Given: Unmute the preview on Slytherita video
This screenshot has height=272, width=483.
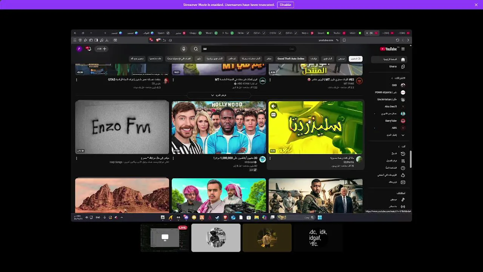Looking at the screenshot, I should tap(274, 106).
